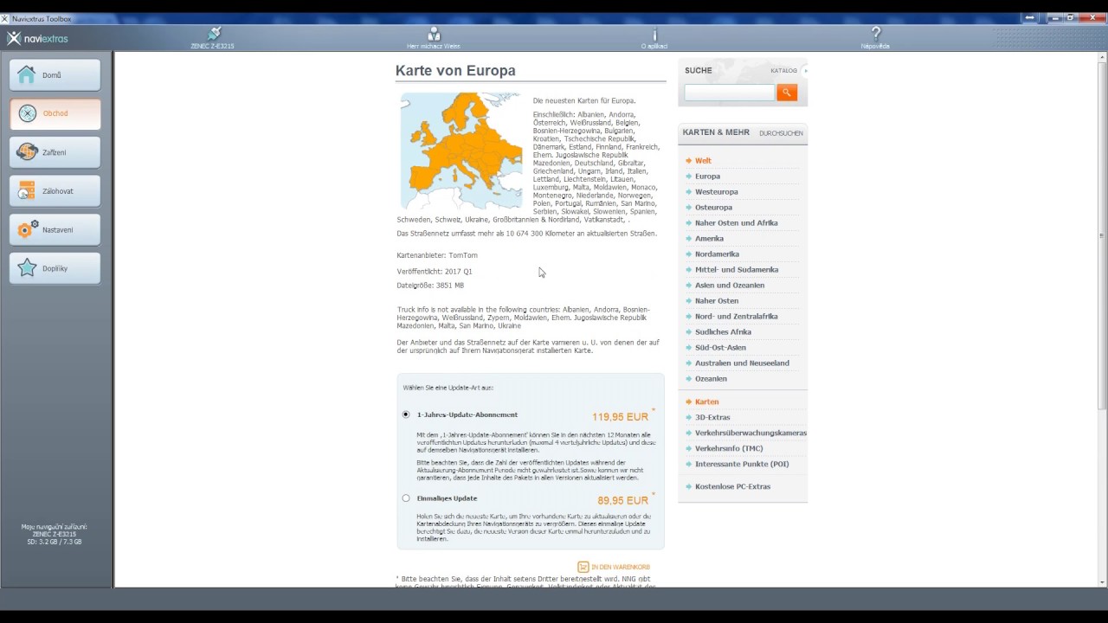The height and width of the screenshot is (623, 1108).
Task: Click the ZENEC Z-E3215 device plug icon
Action: point(214,34)
